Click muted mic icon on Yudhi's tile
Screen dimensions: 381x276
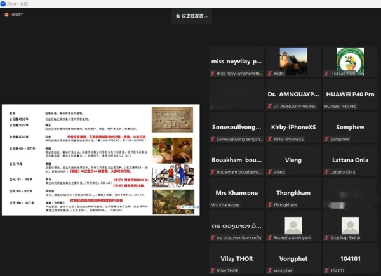click(269, 74)
